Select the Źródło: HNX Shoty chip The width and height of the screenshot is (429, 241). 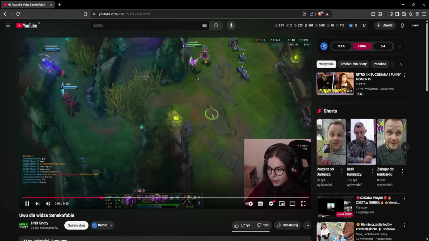click(354, 64)
